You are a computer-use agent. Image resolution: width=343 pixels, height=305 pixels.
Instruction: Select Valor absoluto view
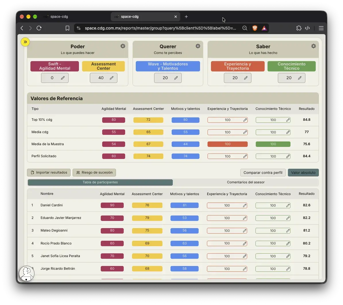click(303, 172)
